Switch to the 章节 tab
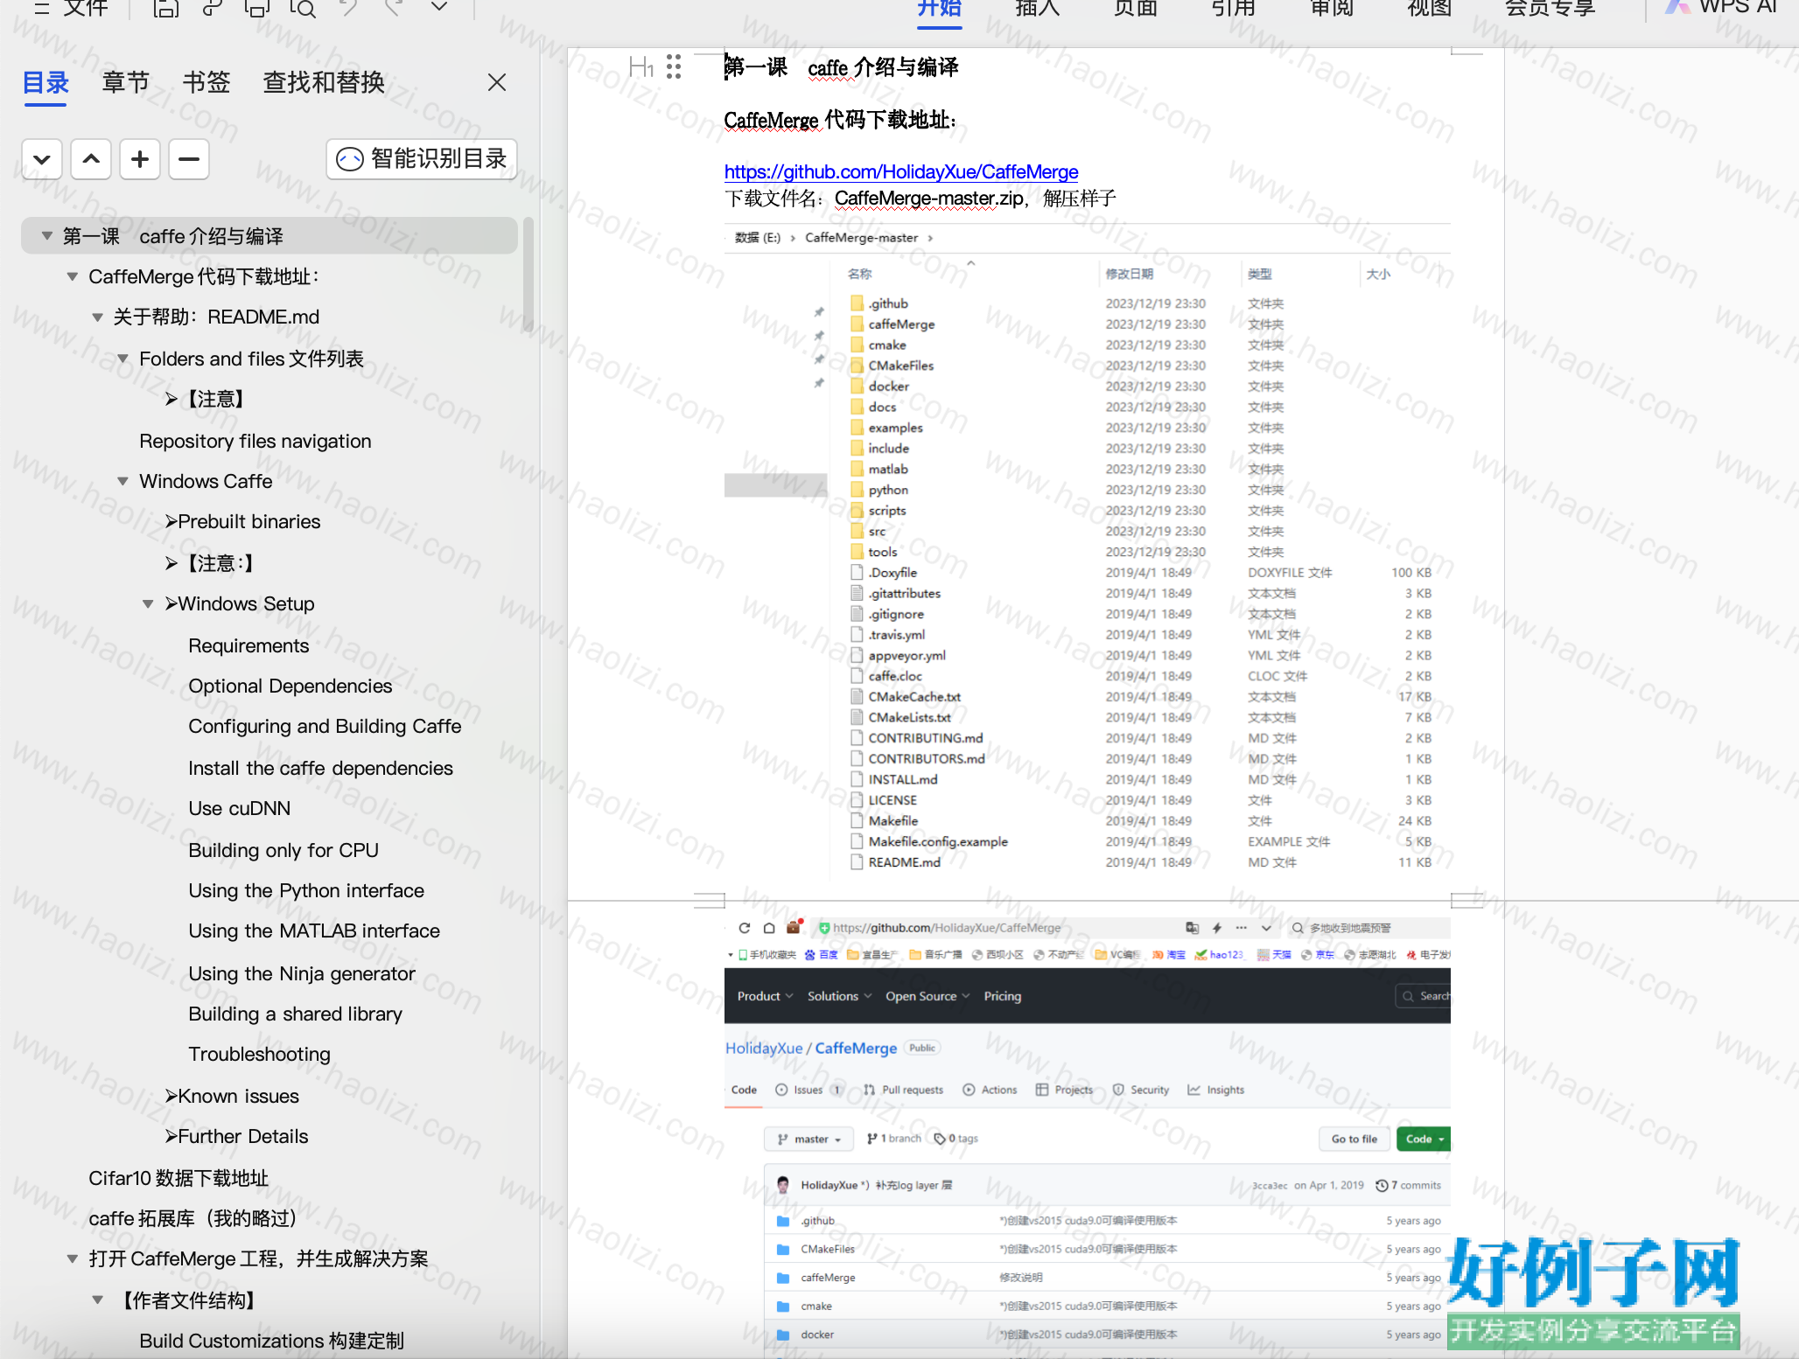Image resolution: width=1799 pixels, height=1359 pixels. point(126,82)
